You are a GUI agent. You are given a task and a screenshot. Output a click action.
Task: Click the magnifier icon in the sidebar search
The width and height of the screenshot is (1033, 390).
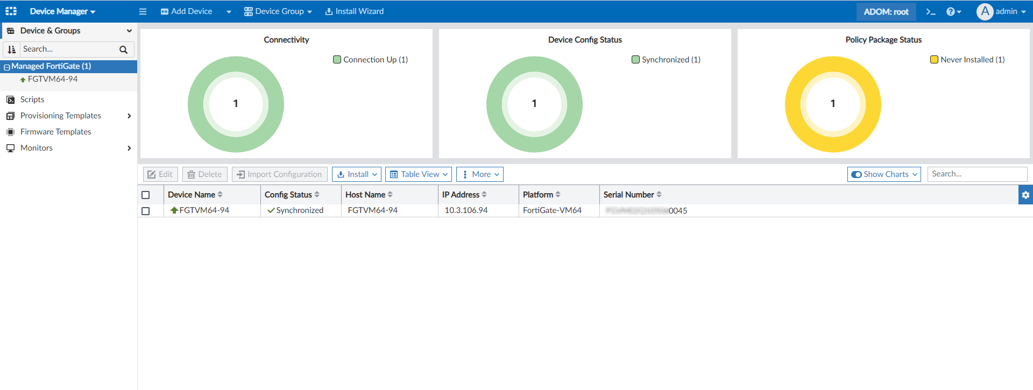[x=123, y=49]
